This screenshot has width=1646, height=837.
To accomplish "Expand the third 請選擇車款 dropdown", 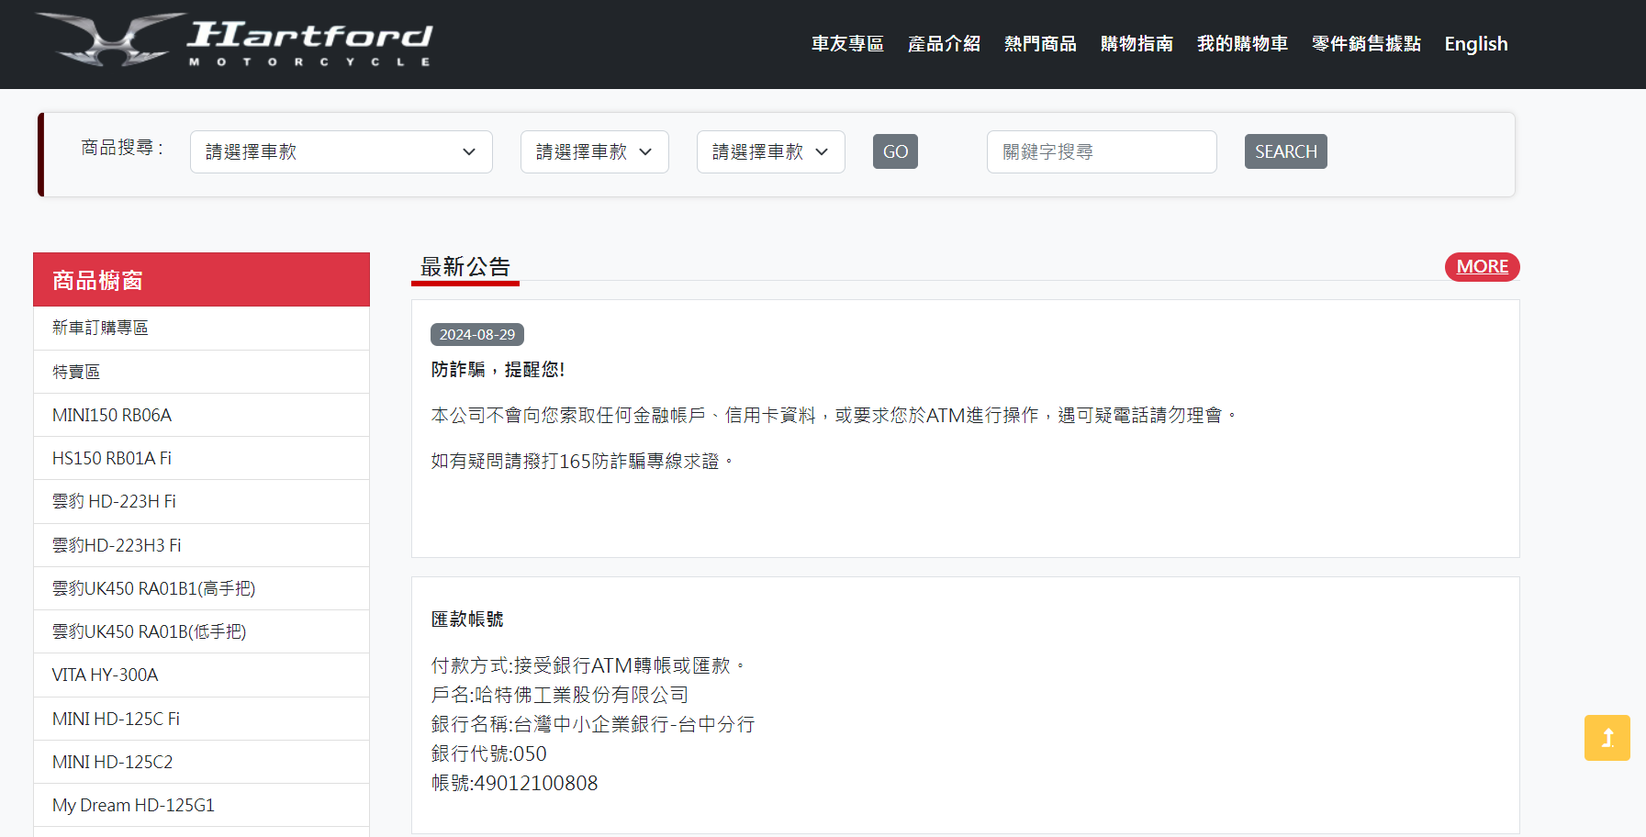I will 771,151.
